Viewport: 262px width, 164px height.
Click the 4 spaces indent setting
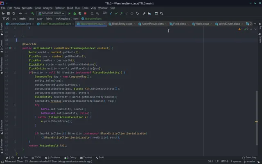236,162
